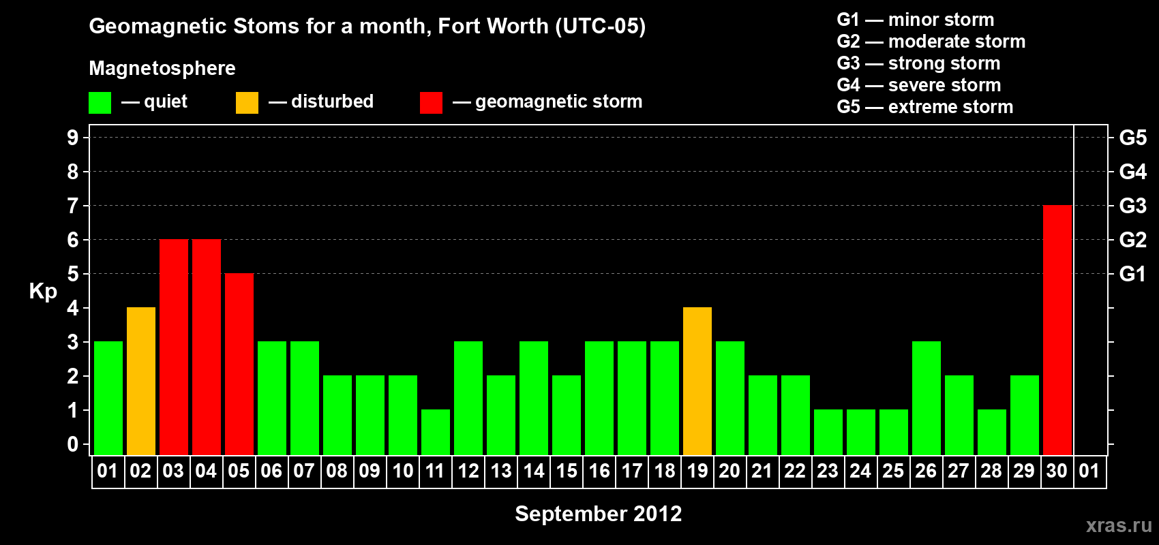This screenshot has height=545, width=1159.
Task: Click the green bar for day 09
Action: (370, 415)
